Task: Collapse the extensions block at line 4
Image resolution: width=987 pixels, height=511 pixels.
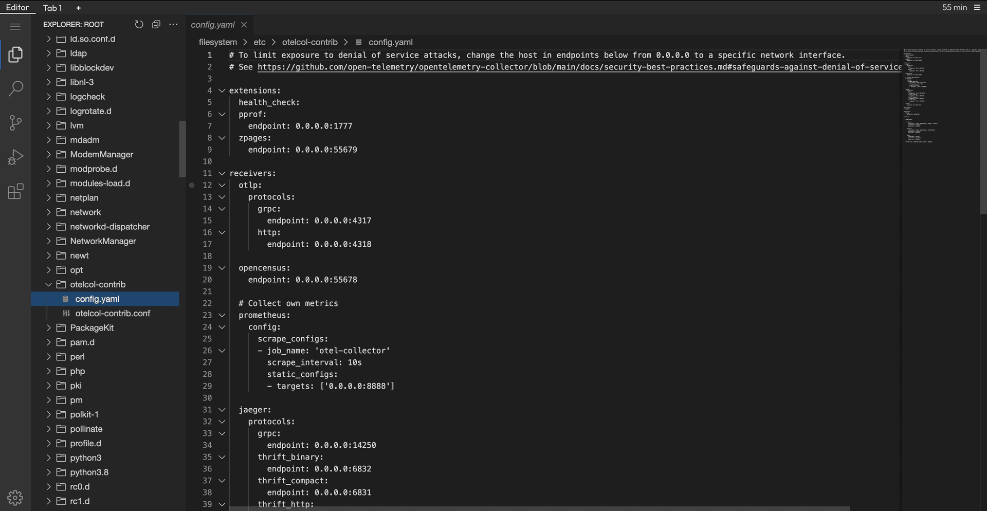Action: pos(222,90)
